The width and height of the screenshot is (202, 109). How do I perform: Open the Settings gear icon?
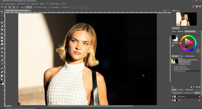200,6
